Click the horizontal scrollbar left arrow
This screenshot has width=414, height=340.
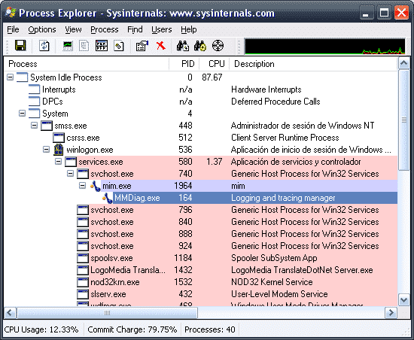[x=10, y=313]
